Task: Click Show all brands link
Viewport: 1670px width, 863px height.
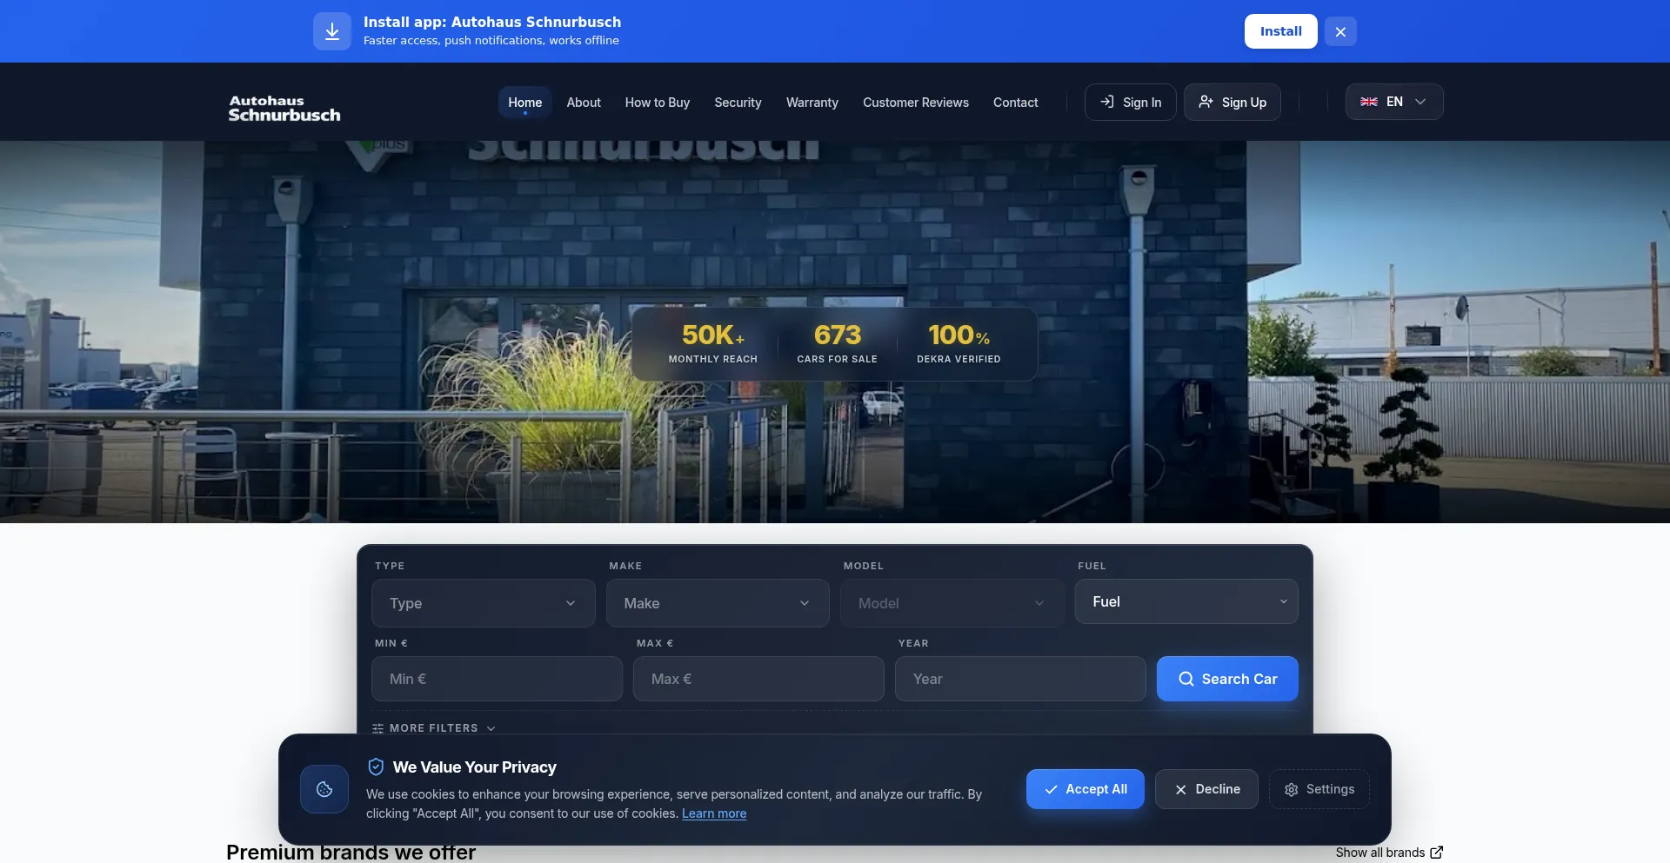Action: coord(1389,853)
